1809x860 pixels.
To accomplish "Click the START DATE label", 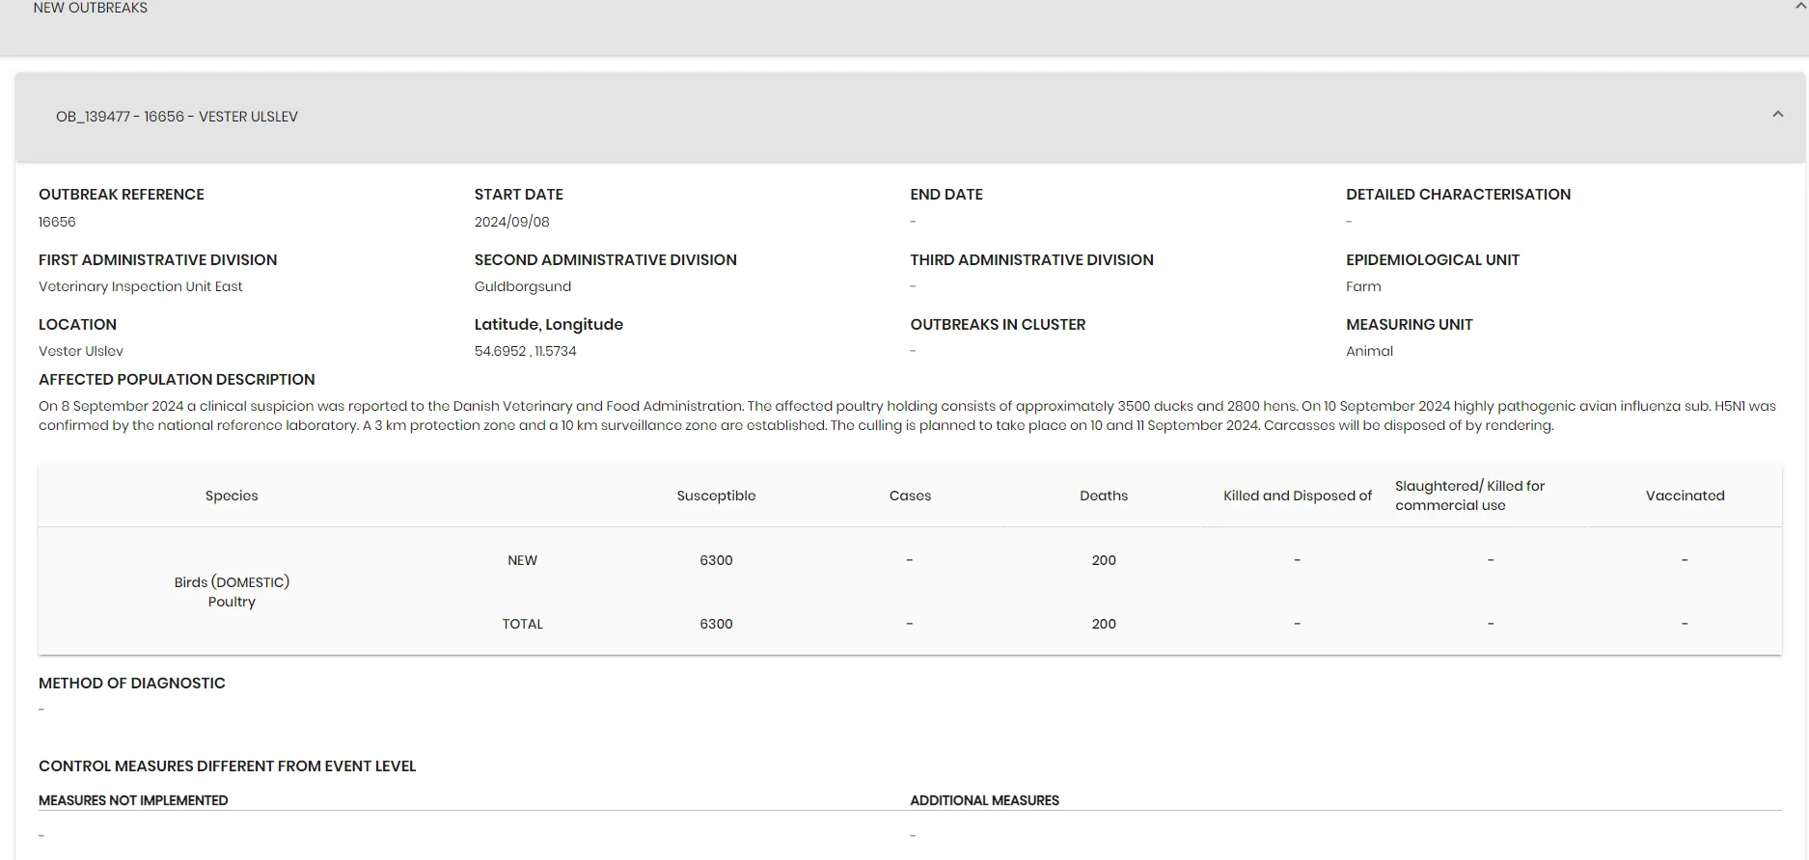I will pyautogui.click(x=518, y=195).
